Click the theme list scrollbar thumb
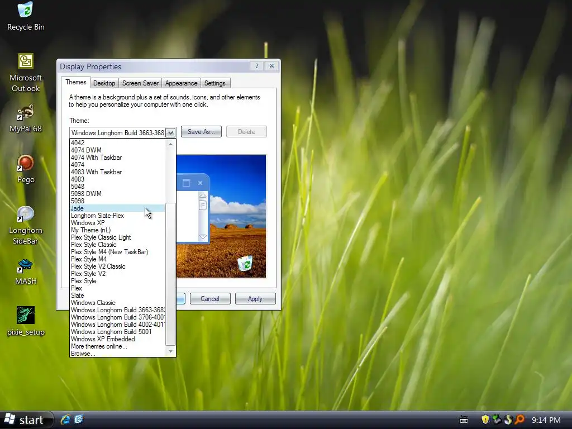 (170, 274)
